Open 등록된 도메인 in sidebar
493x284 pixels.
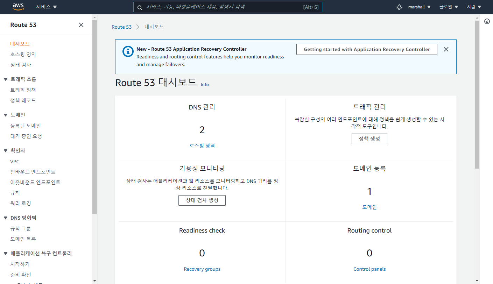pyautogui.click(x=26, y=126)
